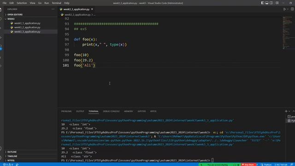295x166 pixels.
Task: Open Explorer more actions ellipsis
Action: pyautogui.click(x=53, y=9)
